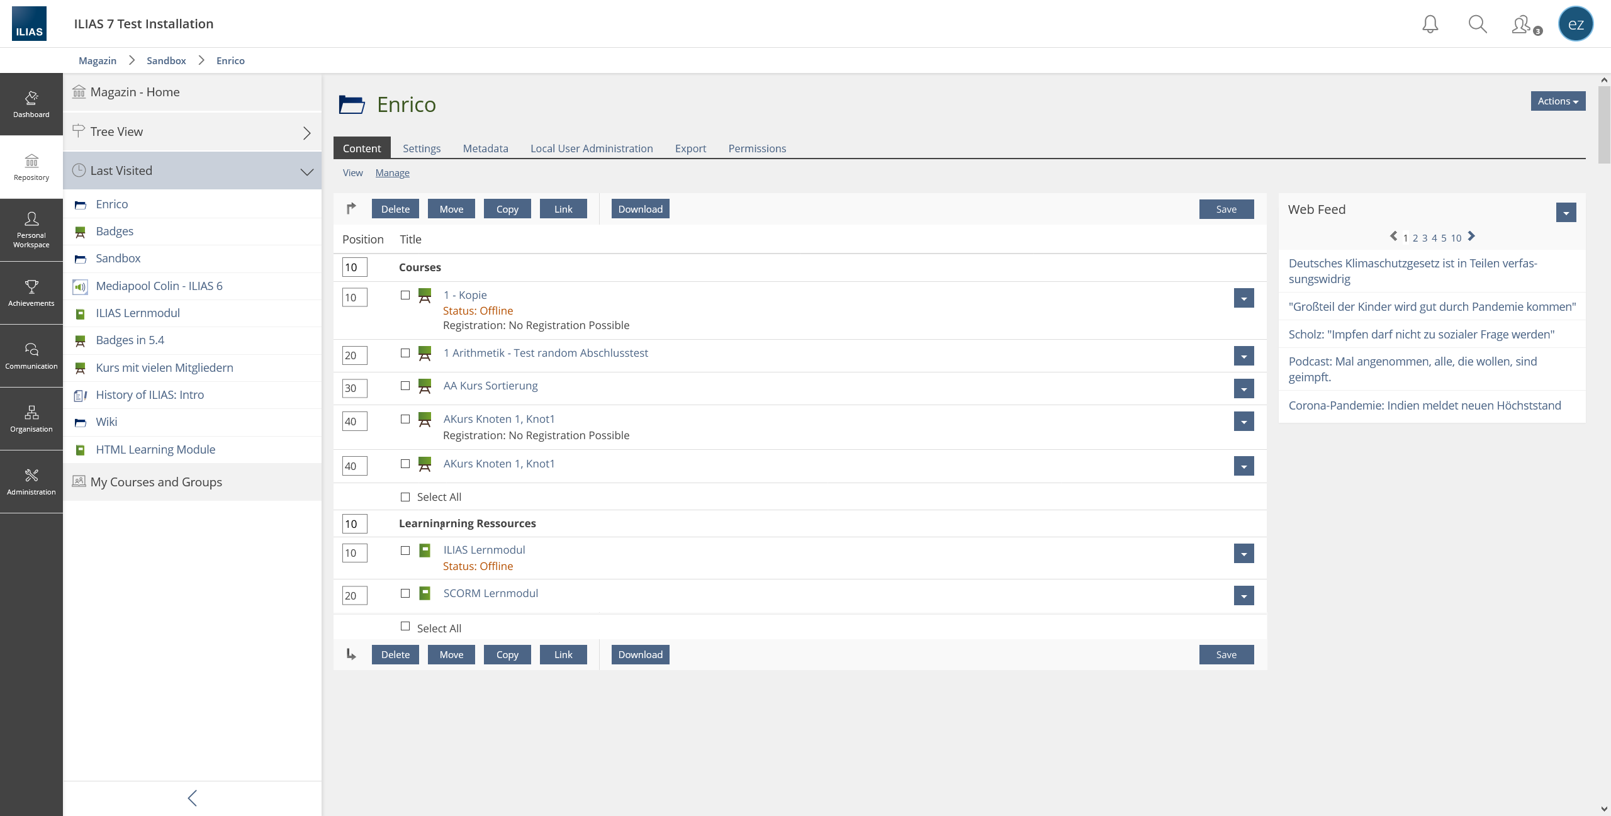Image resolution: width=1611 pixels, height=816 pixels.
Task: Open Organisation in the main sidebar
Action: 31,418
